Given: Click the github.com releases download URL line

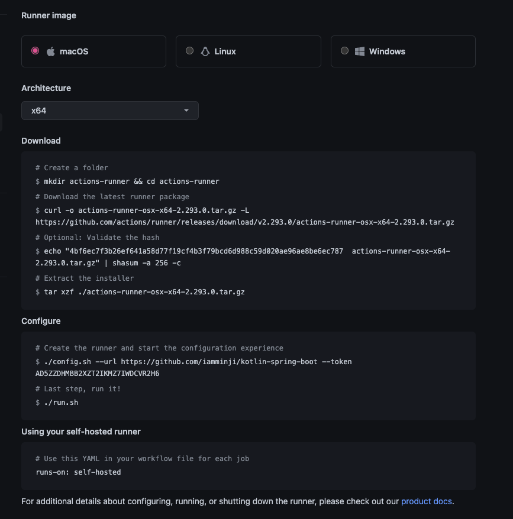Looking at the screenshot, I should pyautogui.click(x=245, y=222).
